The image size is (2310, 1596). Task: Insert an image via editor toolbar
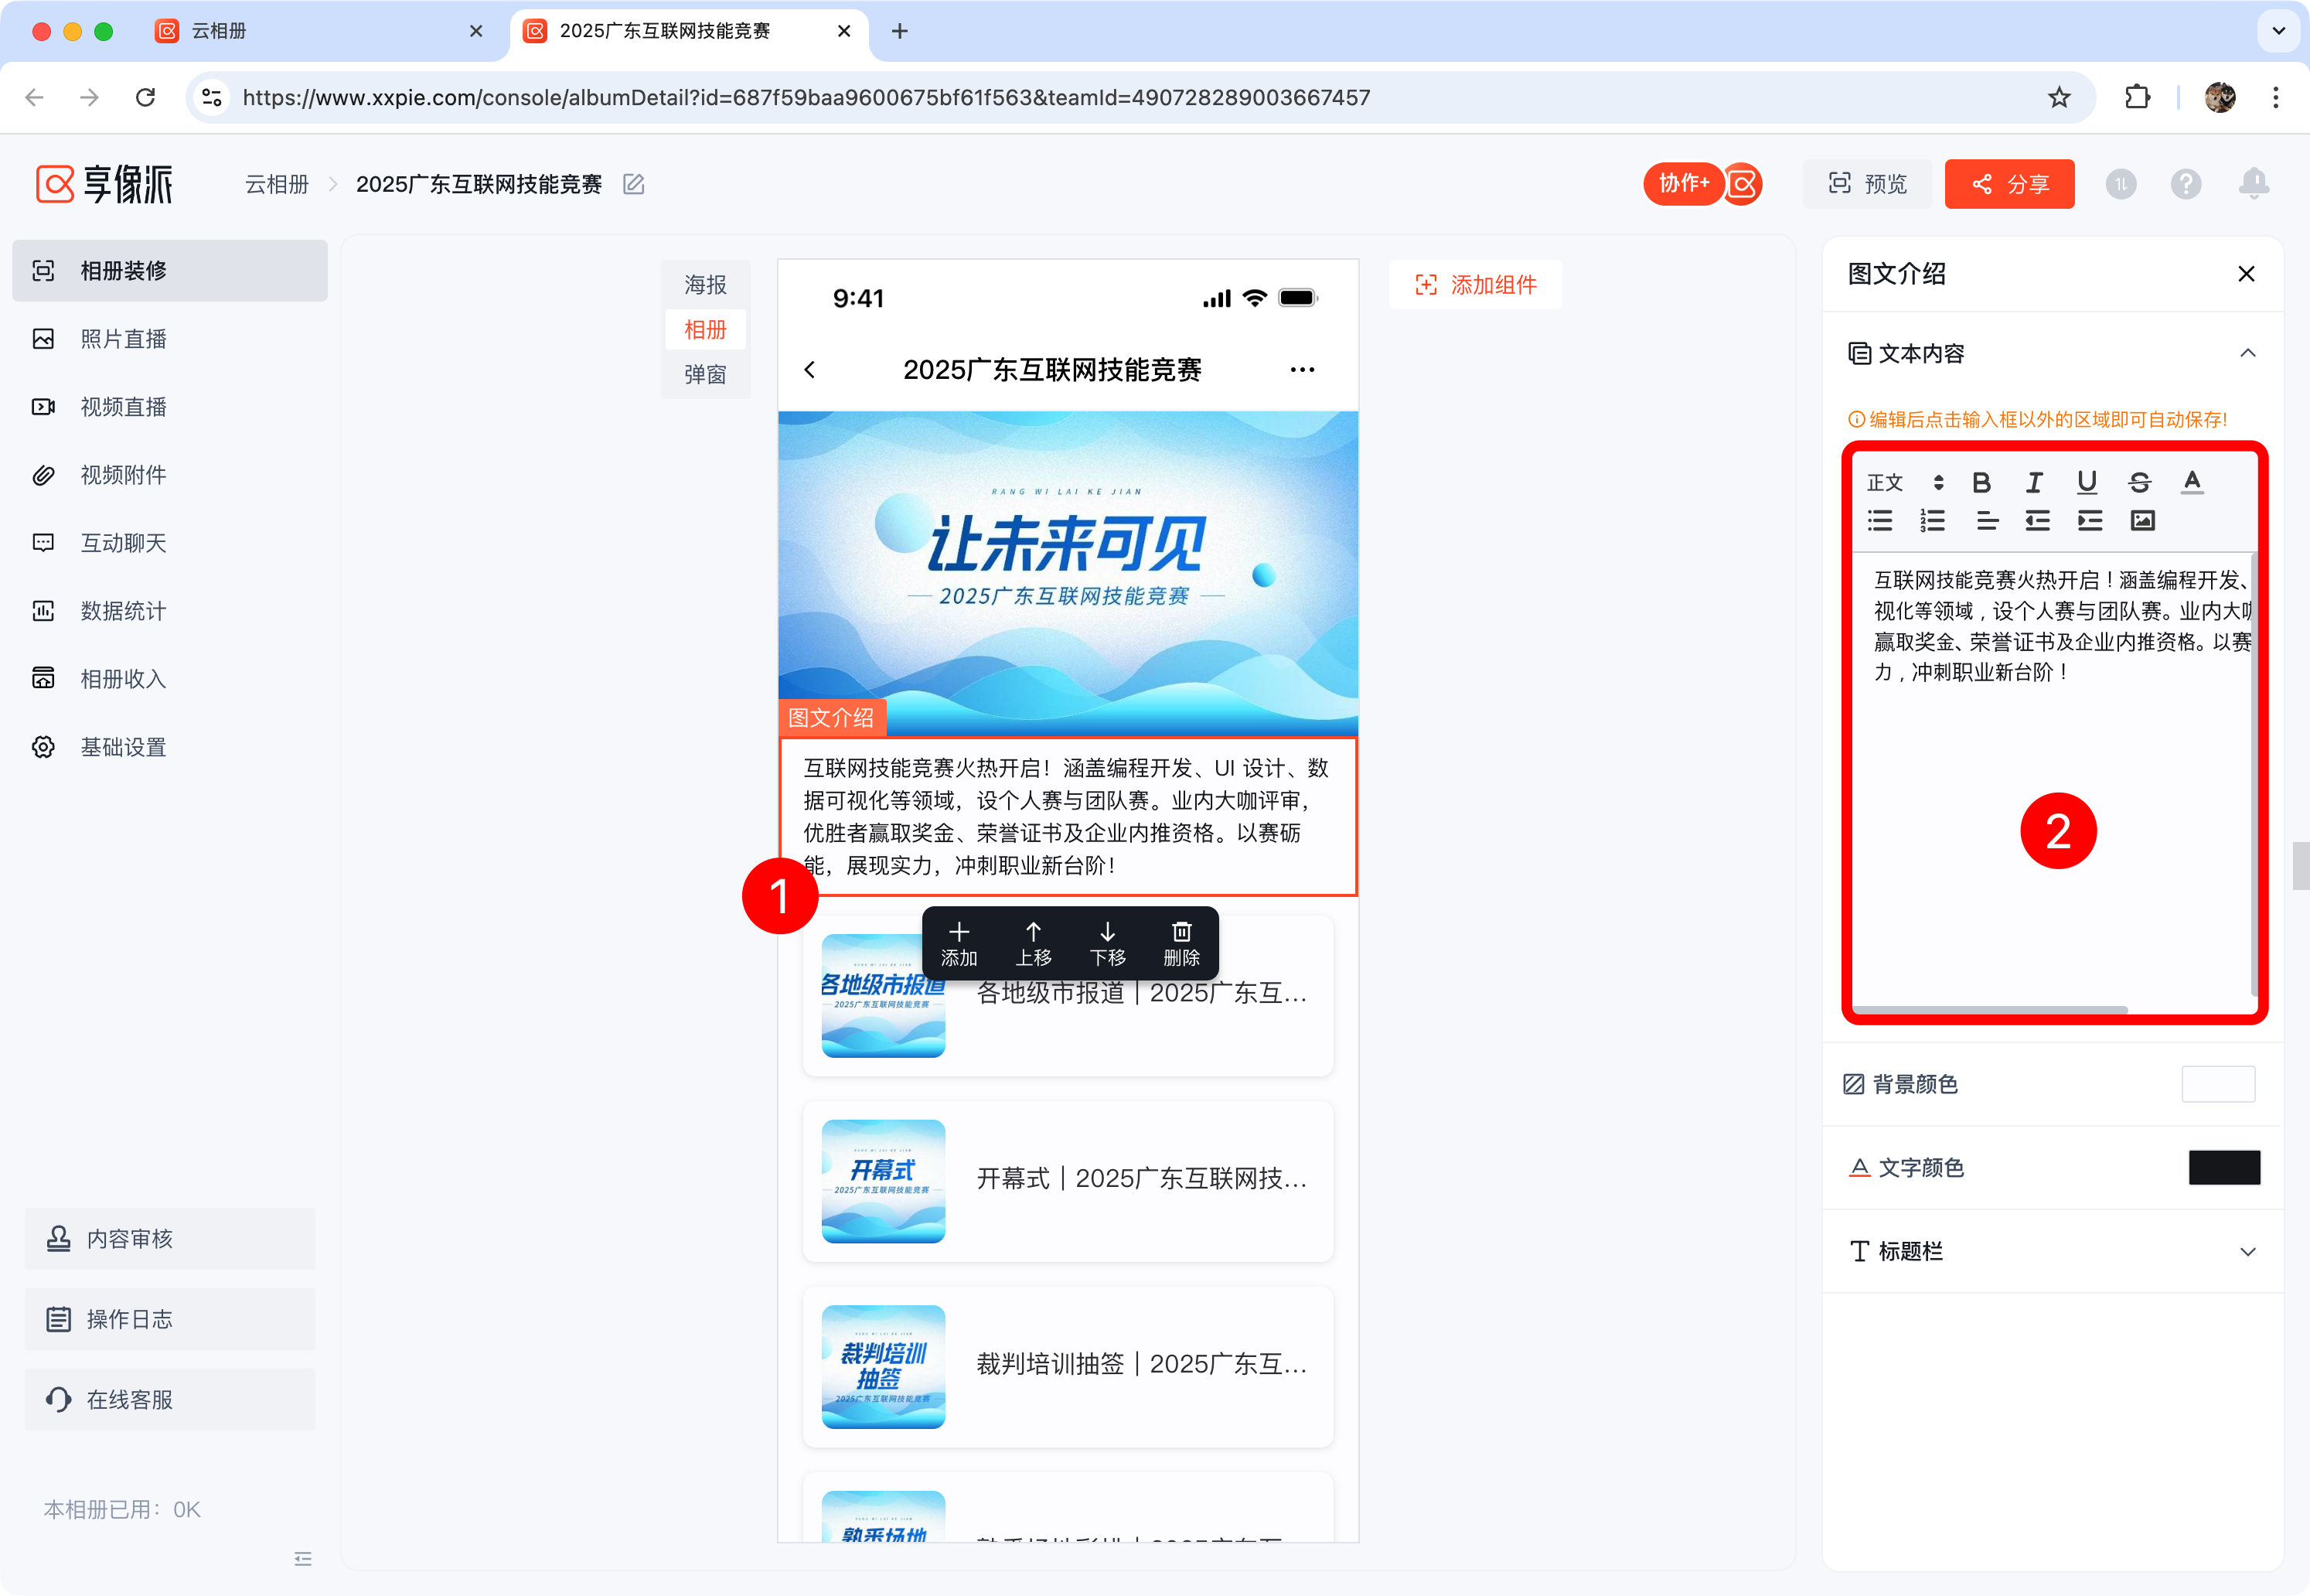2142,520
